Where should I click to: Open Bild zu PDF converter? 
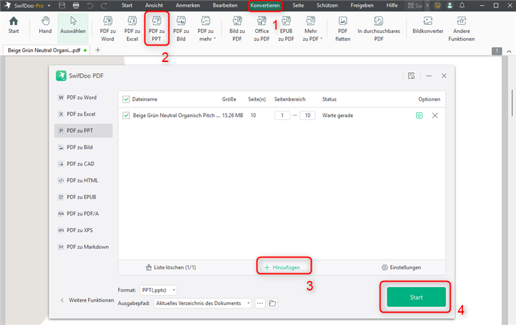click(237, 29)
